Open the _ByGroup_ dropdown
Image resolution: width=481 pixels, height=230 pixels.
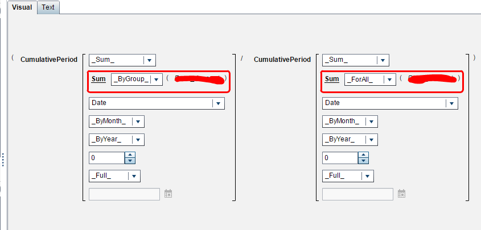pyautogui.click(x=156, y=80)
